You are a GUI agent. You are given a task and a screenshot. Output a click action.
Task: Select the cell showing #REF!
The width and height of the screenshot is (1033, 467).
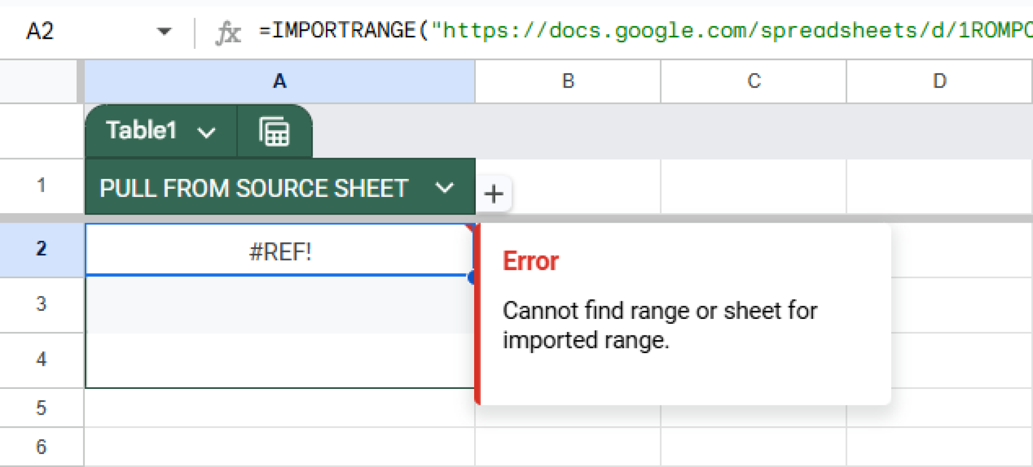tap(279, 250)
